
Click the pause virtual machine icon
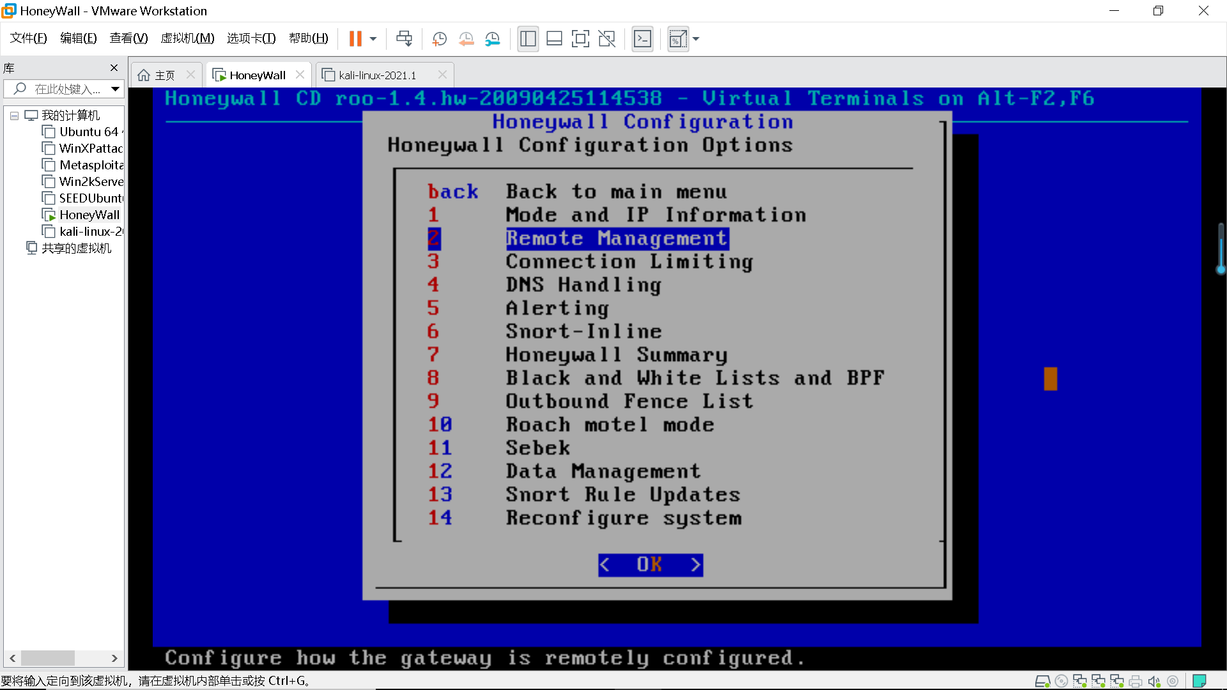[x=355, y=39]
